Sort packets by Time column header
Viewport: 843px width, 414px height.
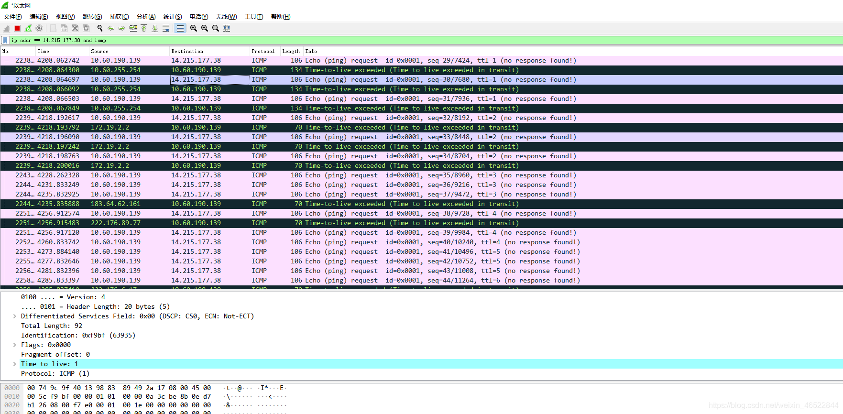[x=62, y=51]
